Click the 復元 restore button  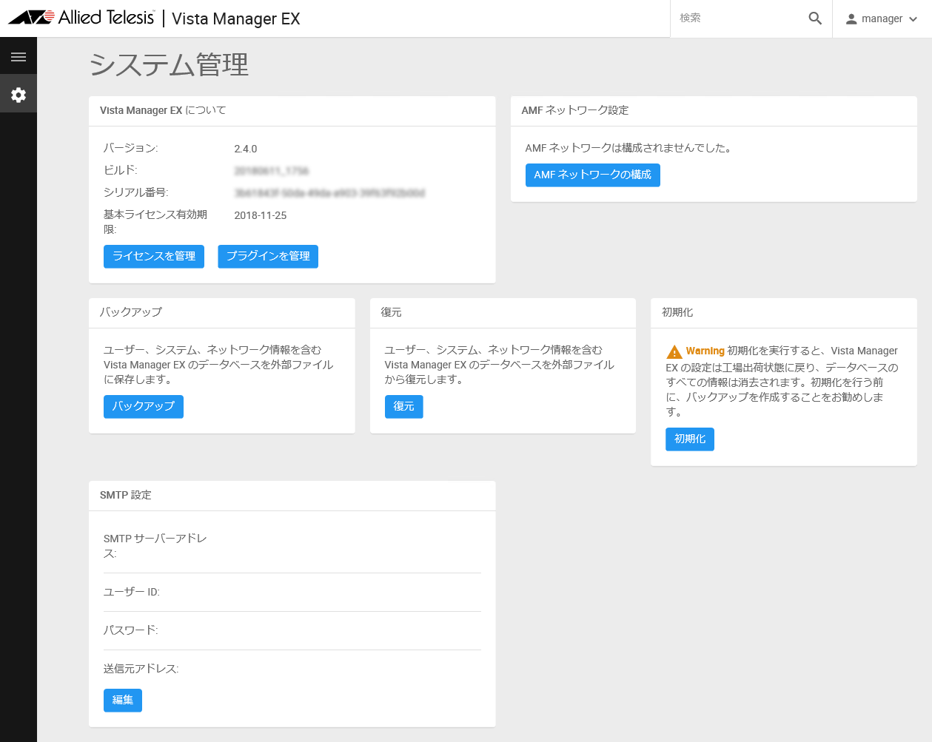[403, 406]
